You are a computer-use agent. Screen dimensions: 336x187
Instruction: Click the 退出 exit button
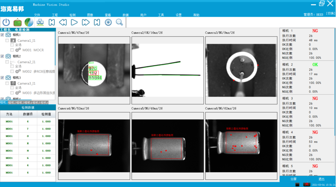click(x=322, y=179)
